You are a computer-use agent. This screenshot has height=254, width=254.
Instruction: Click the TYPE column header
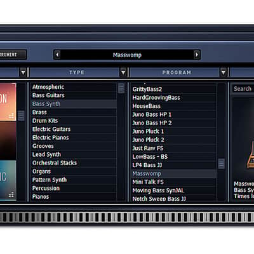[77, 72]
